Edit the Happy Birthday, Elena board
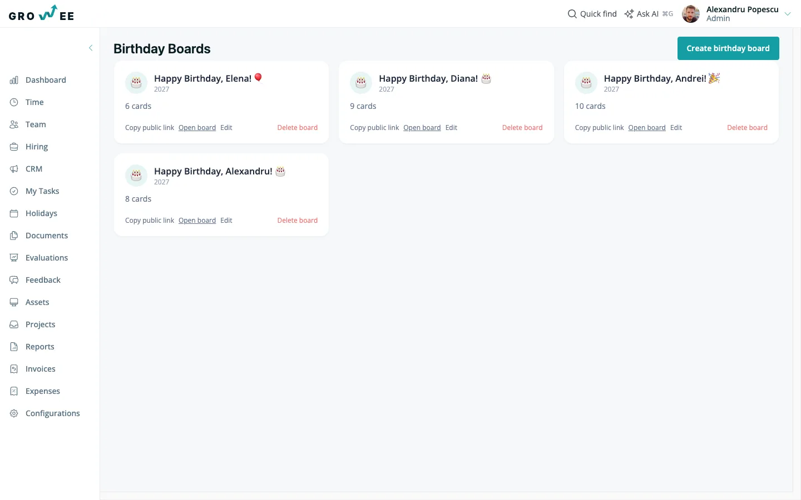801x500 pixels. pyautogui.click(x=226, y=128)
